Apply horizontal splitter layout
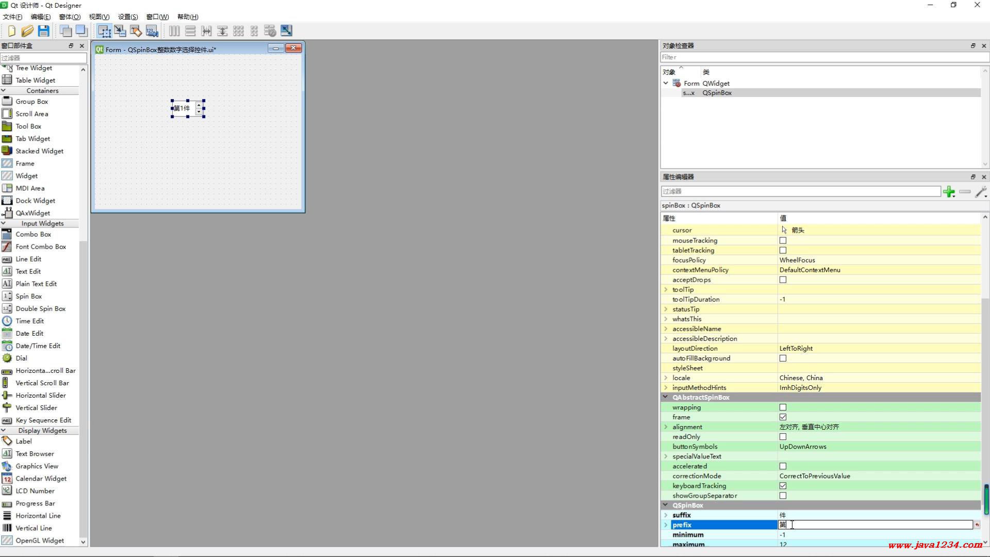Viewport: 990px width, 557px height. point(206,31)
